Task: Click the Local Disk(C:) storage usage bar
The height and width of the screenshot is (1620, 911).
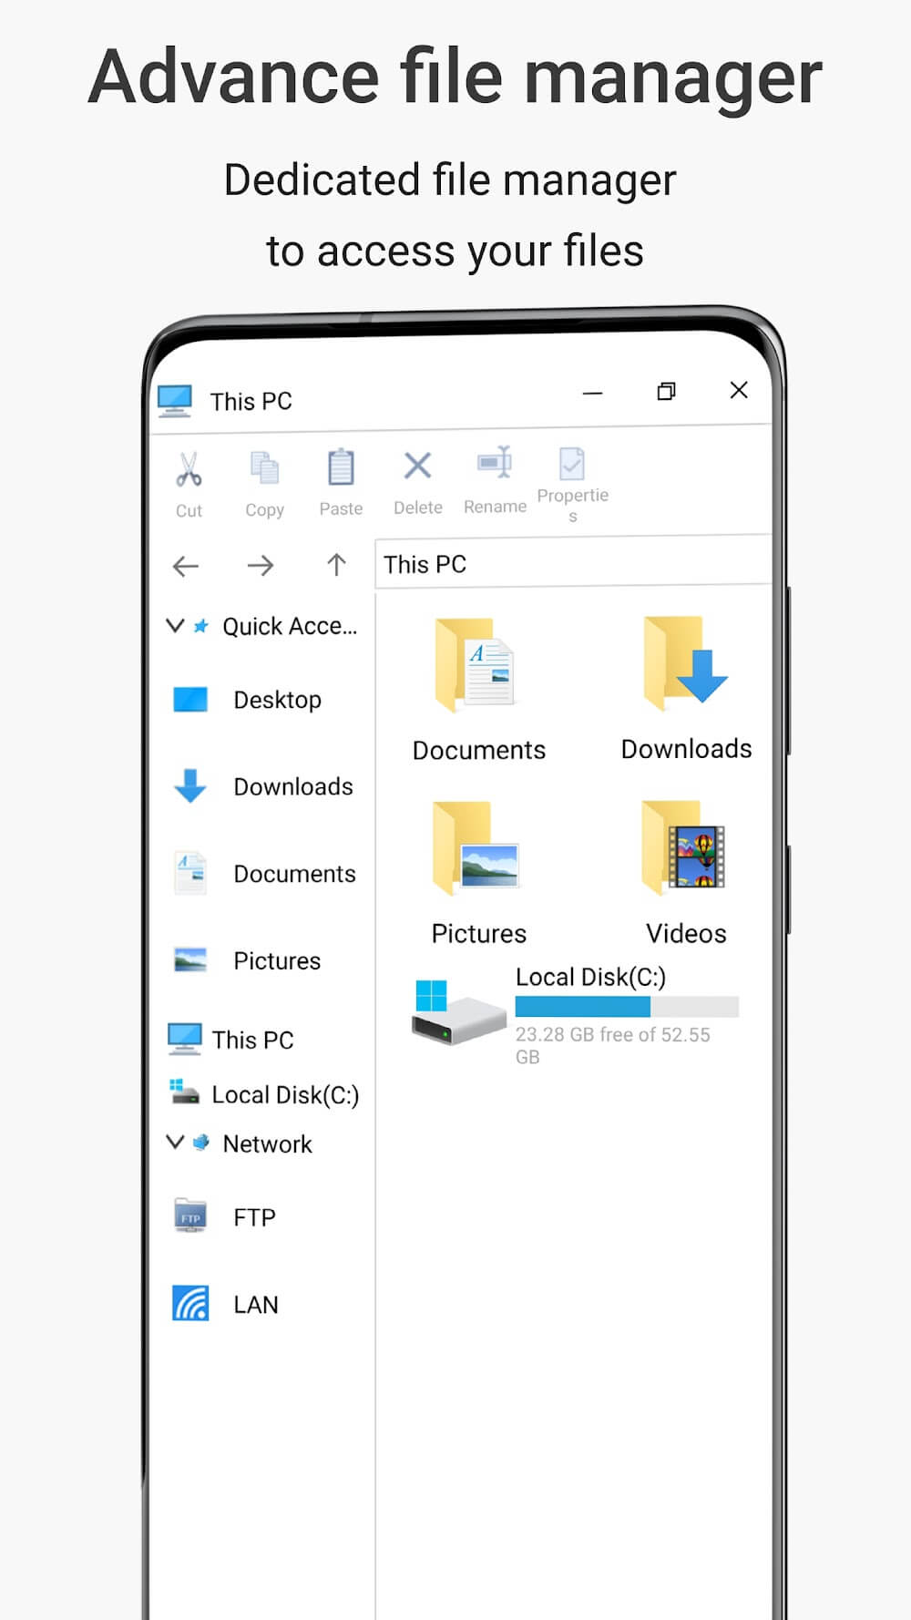Action: click(x=627, y=1007)
